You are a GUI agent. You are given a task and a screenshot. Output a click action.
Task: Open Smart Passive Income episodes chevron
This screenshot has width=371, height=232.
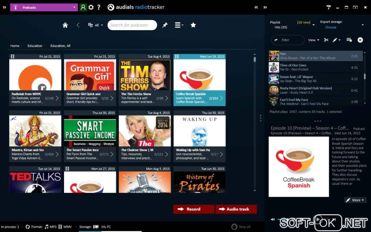(112, 154)
